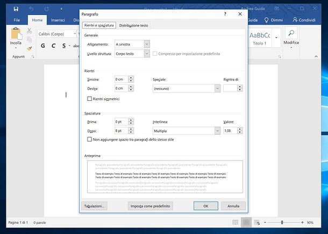Open the File tab
The height and width of the screenshot is (234, 328).
(17, 20)
